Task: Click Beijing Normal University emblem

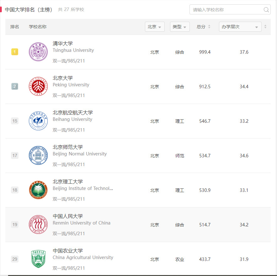Action: coord(38,155)
